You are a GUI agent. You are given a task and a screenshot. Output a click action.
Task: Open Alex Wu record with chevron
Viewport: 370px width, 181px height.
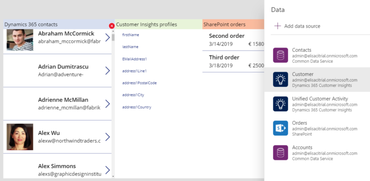click(x=108, y=137)
